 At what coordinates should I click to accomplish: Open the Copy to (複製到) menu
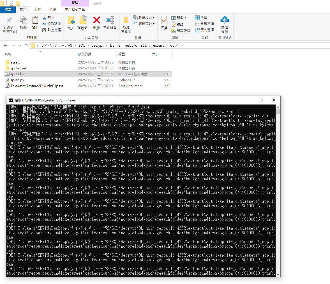[82, 23]
